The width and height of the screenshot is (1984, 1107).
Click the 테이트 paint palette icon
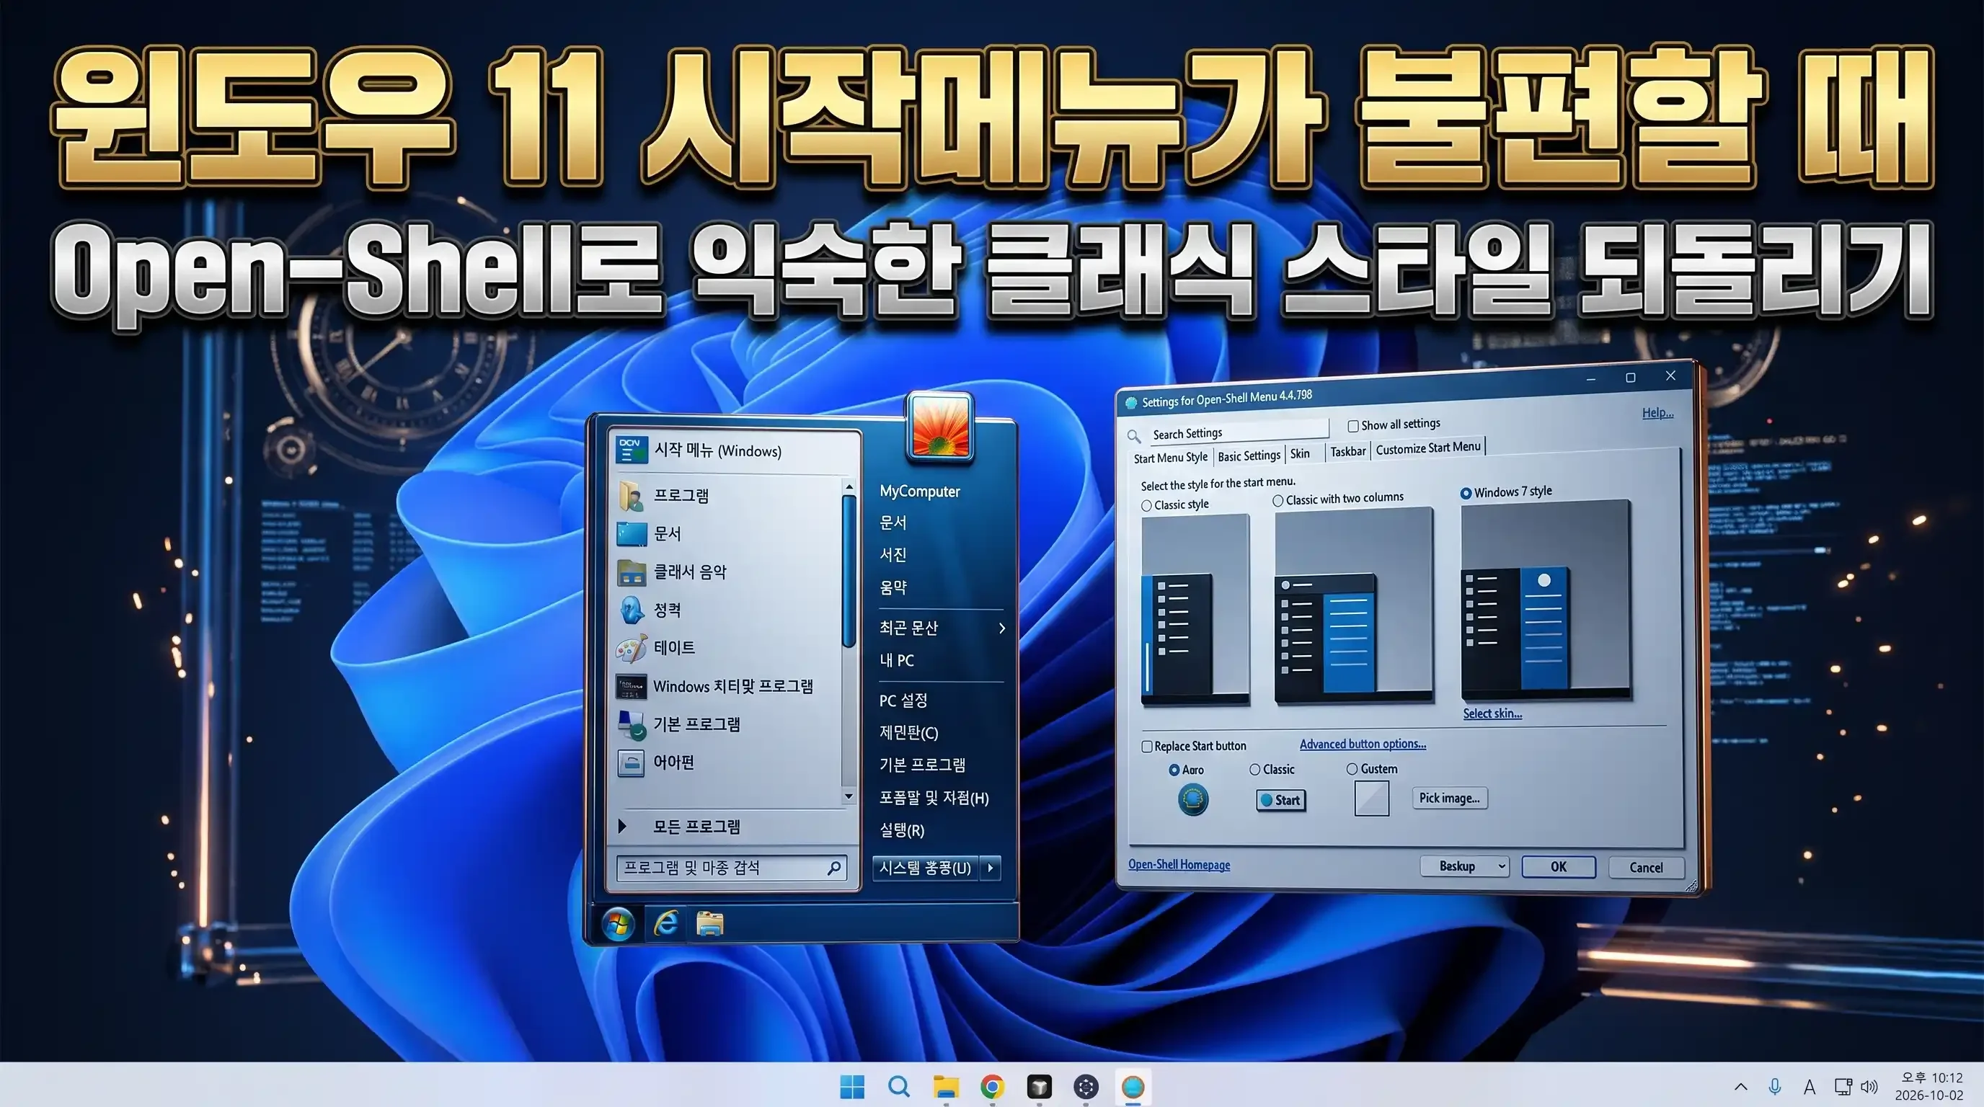pos(632,648)
